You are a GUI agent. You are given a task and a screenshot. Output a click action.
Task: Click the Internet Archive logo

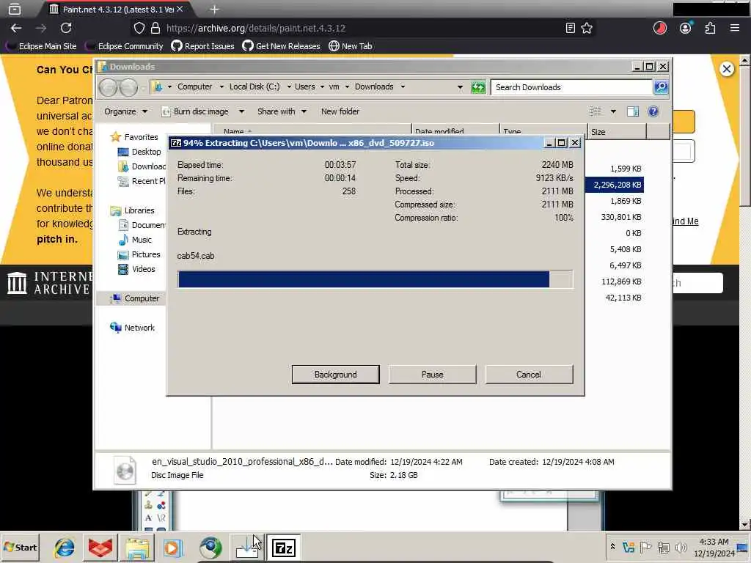pos(49,283)
